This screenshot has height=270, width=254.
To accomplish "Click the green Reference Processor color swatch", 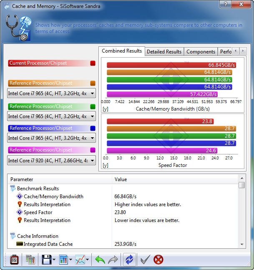I will 93,106.
